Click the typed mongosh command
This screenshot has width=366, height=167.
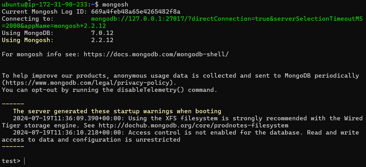[115, 5]
